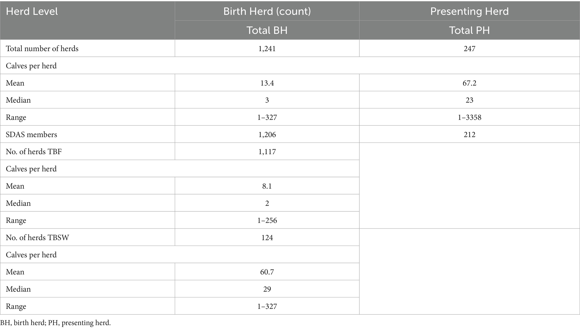The height and width of the screenshot is (329, 580).
Task: Select the 13.4 mean value cell
Action: click(267, 83)
